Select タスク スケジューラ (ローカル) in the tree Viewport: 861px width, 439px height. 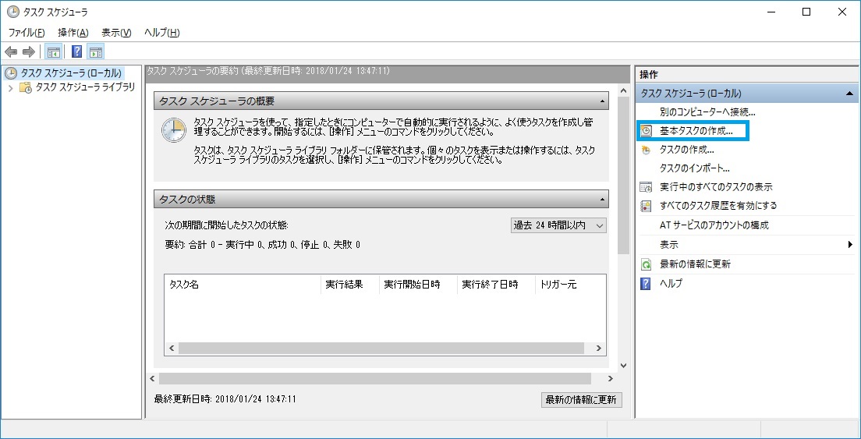tap(71, 73)
